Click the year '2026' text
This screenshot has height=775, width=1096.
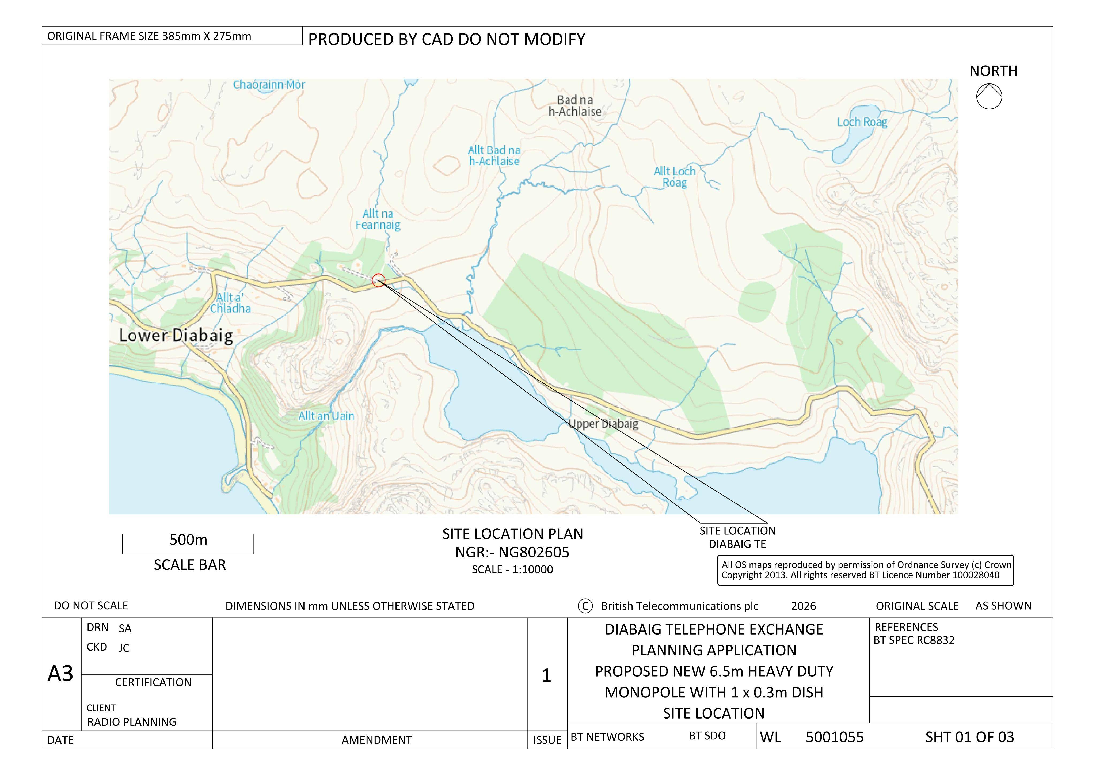803,606
